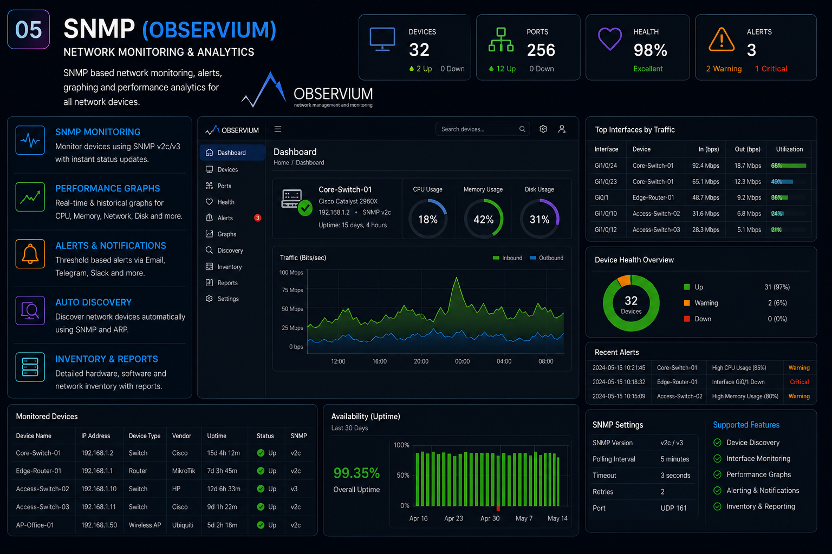Click the Critical label in Recent Alerts
Screen dimensions: 832x554
point(799,382)
